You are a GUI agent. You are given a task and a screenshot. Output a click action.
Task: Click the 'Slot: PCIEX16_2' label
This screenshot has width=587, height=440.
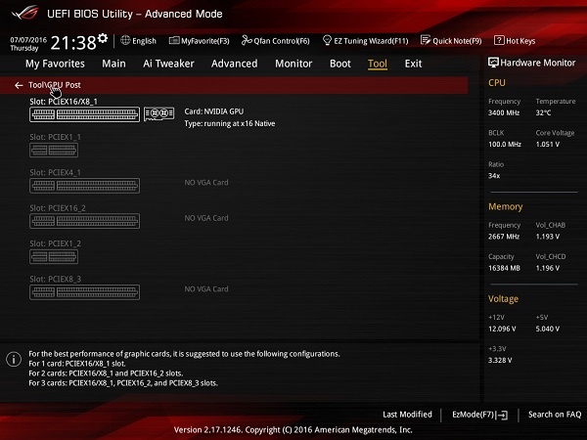(58, 208)
